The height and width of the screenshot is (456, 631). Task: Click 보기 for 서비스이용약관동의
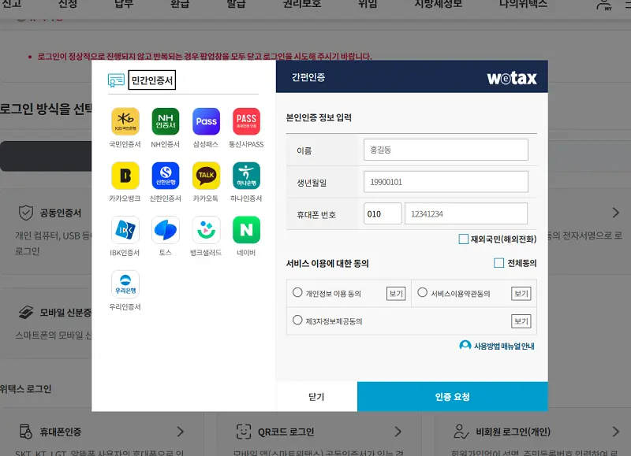[521, 294]
